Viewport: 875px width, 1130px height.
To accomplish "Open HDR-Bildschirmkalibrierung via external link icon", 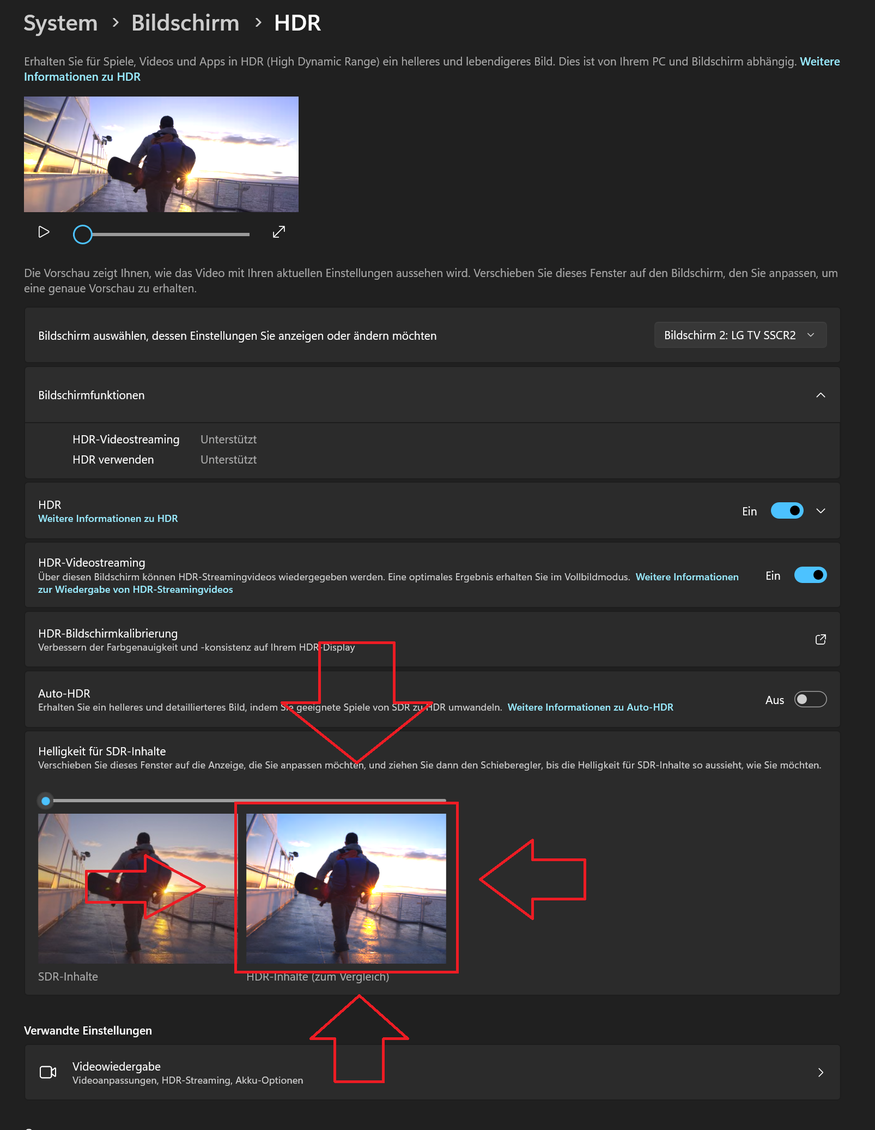I will [x=821, y=639].
